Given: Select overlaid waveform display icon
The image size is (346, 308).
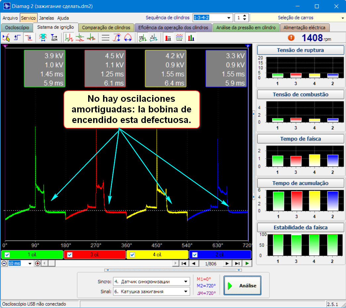Looking at the screenshot, I should tap(91, 38).
